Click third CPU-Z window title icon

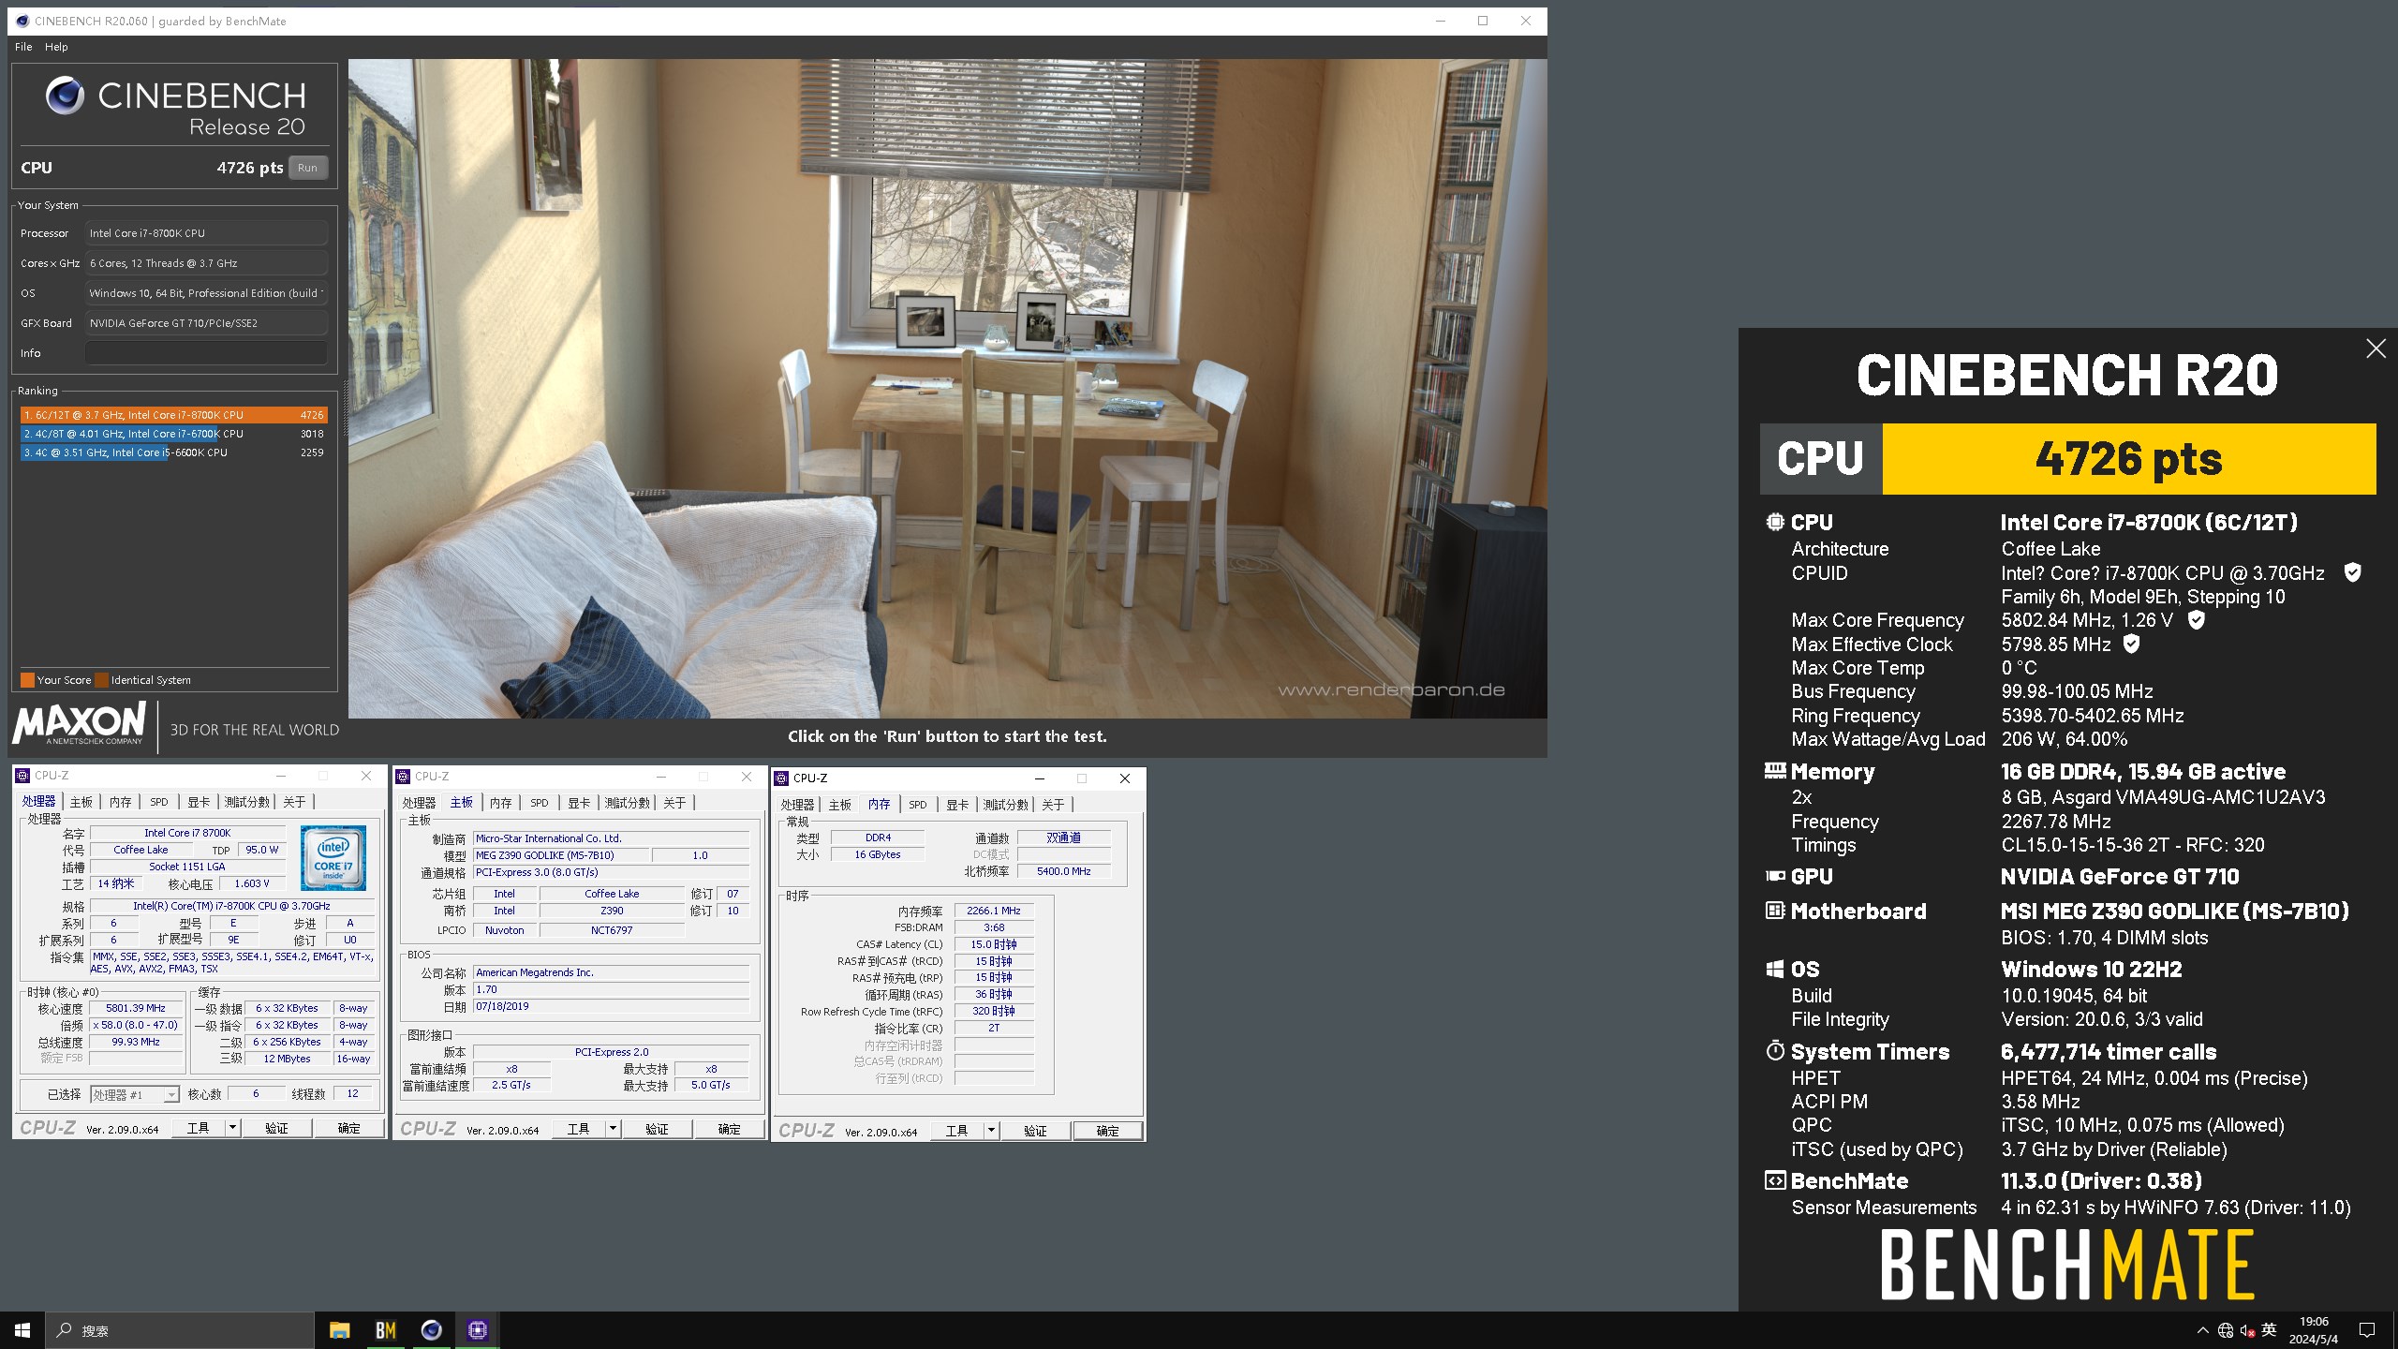tap(781, 778)
